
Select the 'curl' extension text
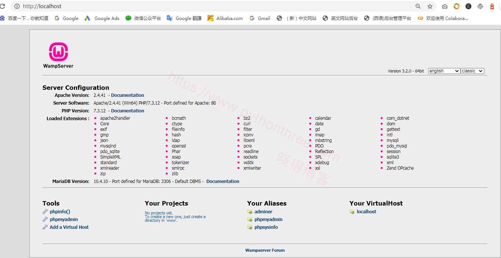click(x=247, y=124)
